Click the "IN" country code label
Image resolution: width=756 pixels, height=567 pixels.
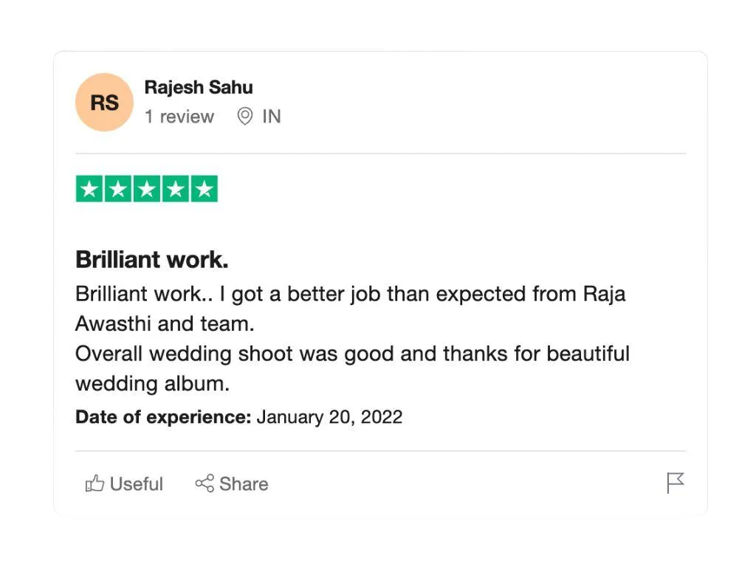(x=272, y=116)
